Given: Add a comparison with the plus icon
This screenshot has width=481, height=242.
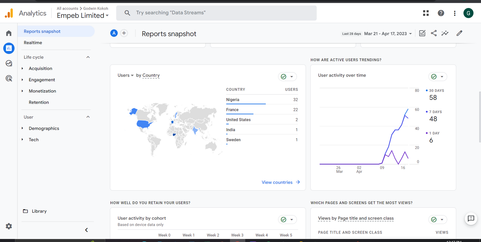Looking at the screenshot, I should [124, 33].
